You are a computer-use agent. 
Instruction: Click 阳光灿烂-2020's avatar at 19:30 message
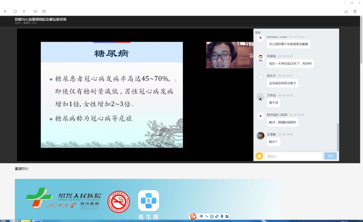coord(260,116)
